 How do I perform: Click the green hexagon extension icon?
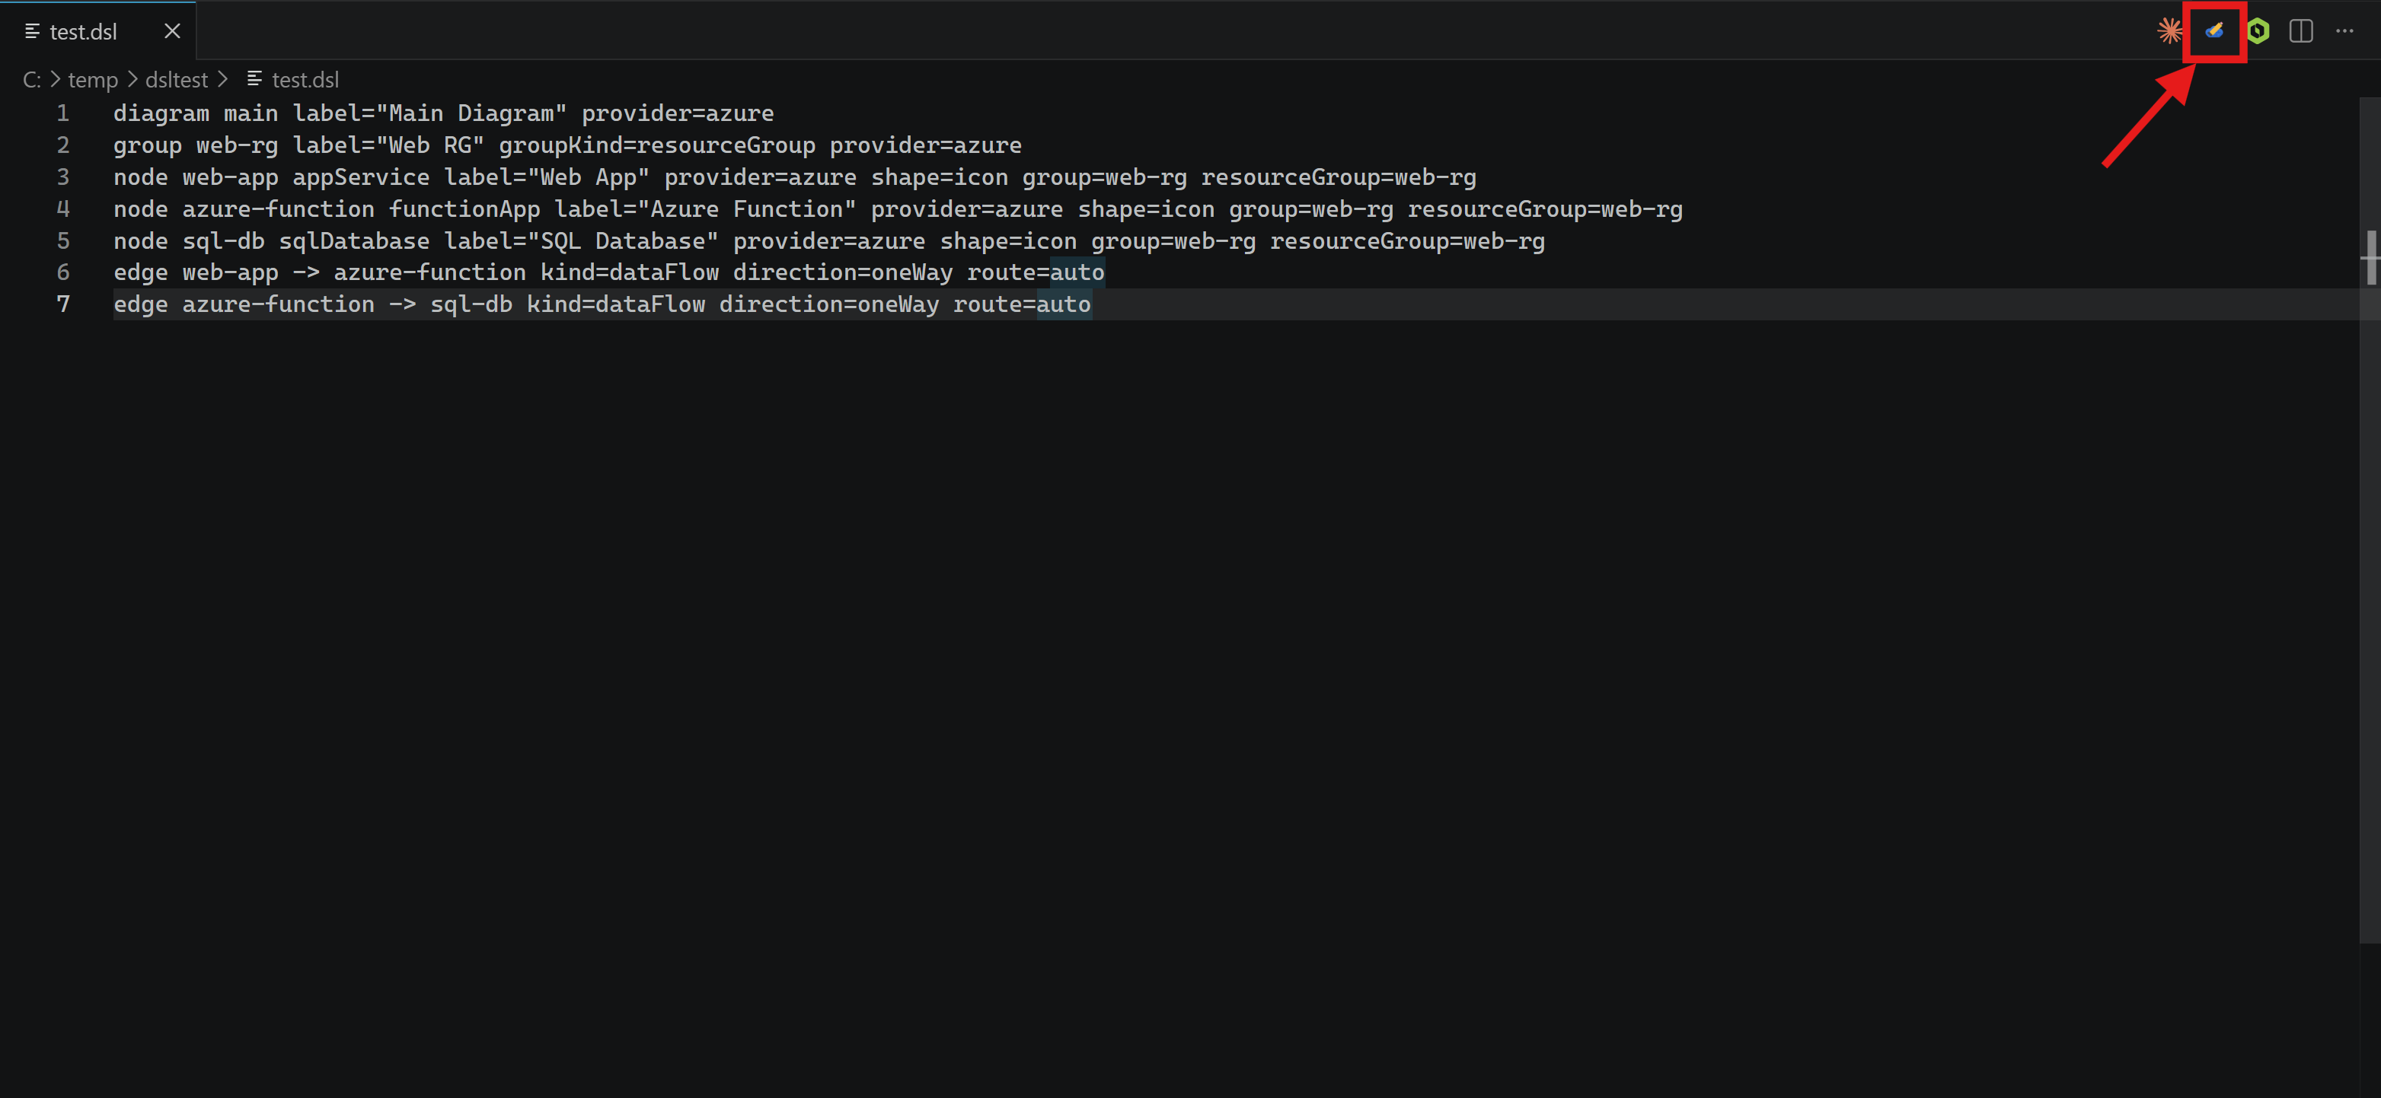2257,31
